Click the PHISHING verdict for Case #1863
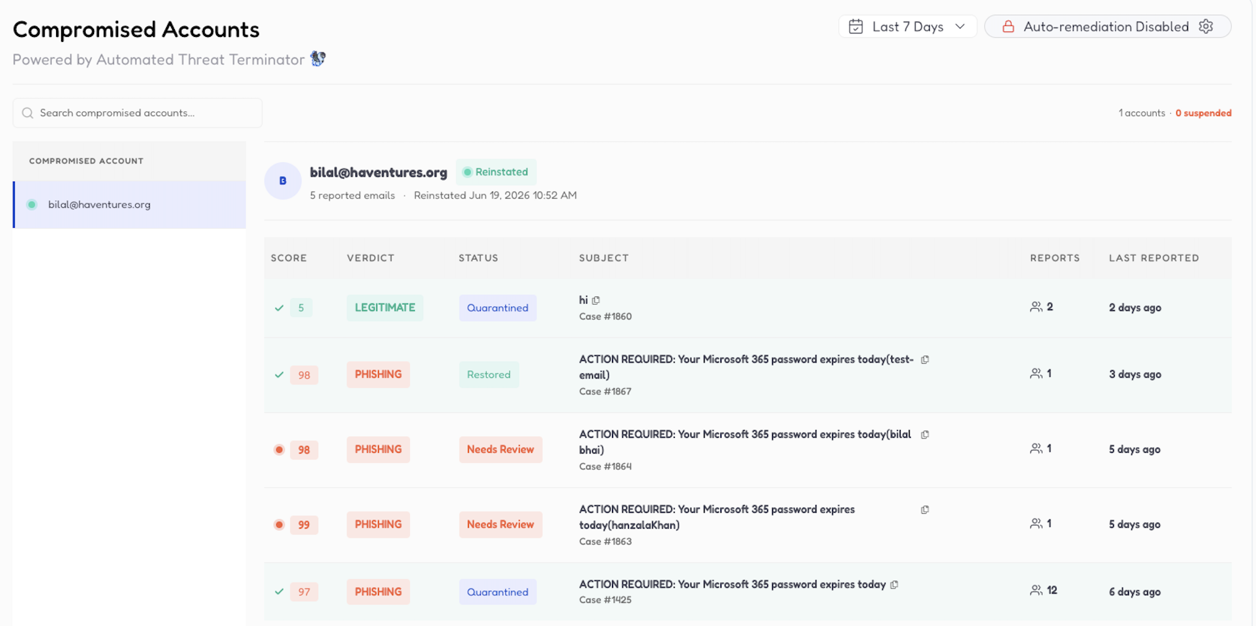This screenshot has width=1256, height=626. tap(378, 524)
